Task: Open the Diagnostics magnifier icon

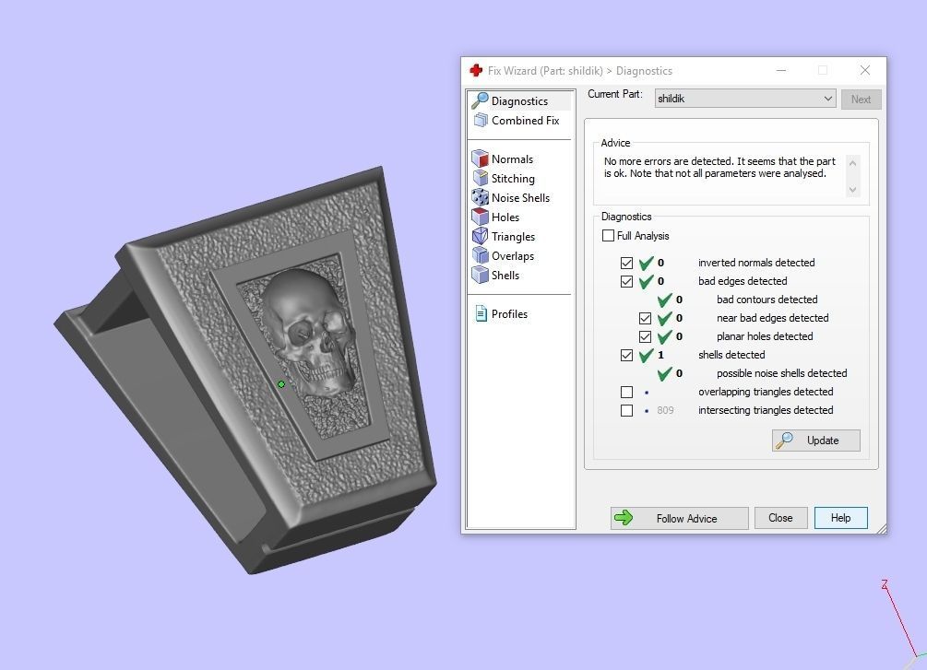Action: (480, 101)
